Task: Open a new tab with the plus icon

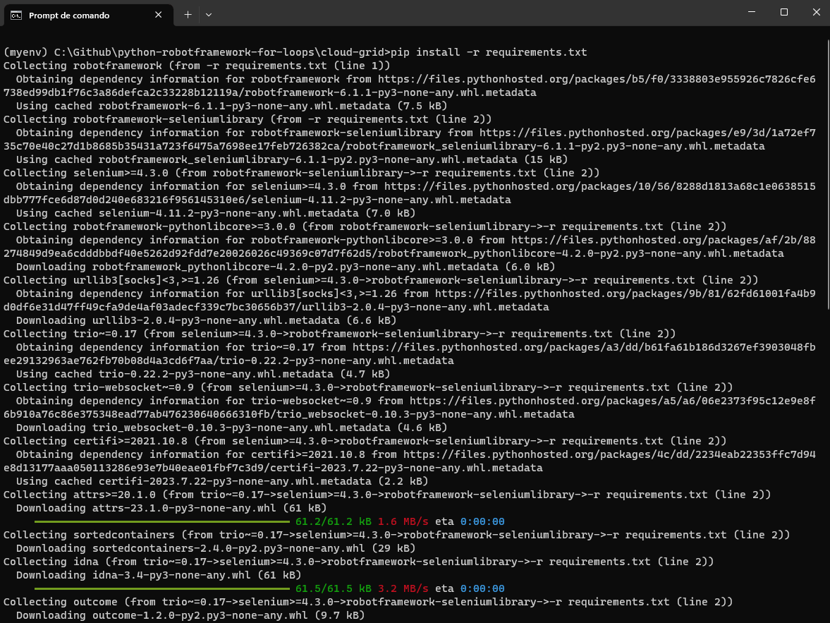Action: pyautogui.click(x=188, y=15)
